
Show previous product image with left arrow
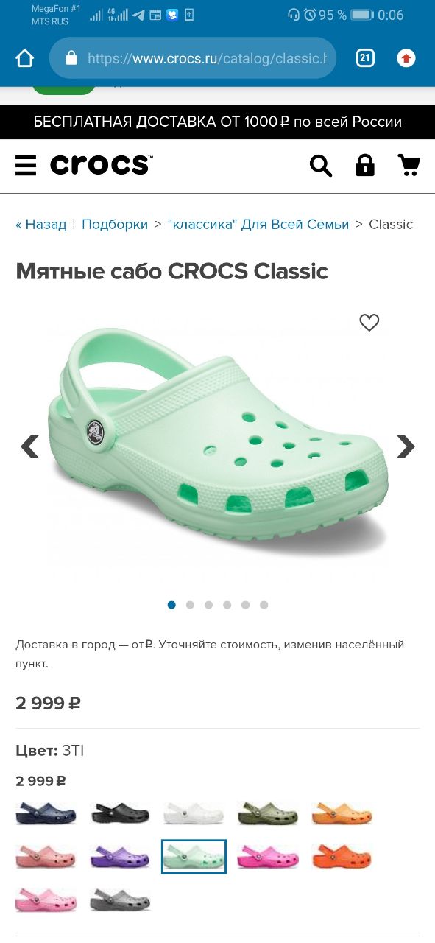click(29, 446)
